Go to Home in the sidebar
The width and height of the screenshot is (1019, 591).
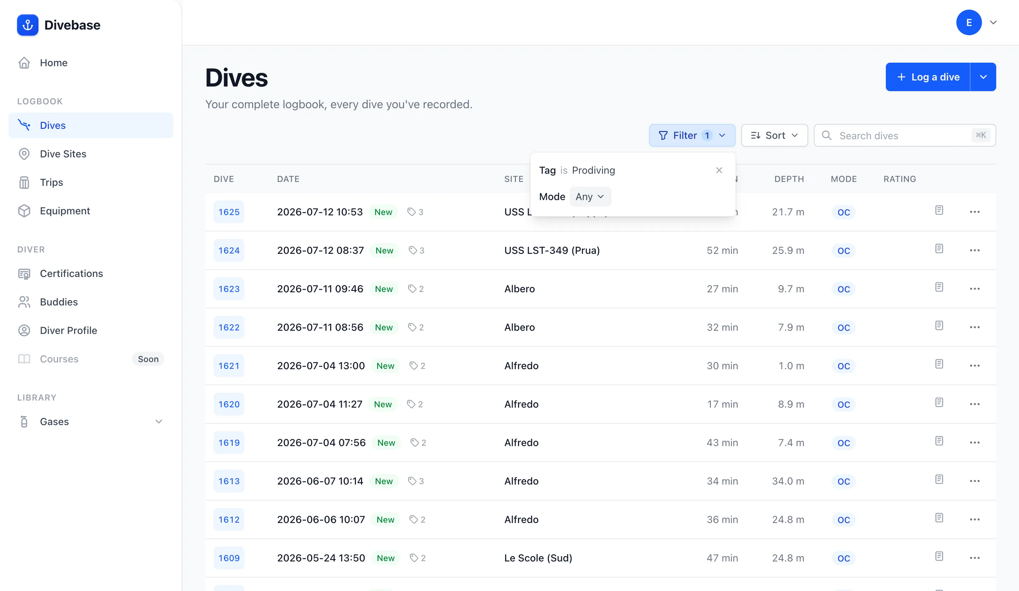click(90, 63)
